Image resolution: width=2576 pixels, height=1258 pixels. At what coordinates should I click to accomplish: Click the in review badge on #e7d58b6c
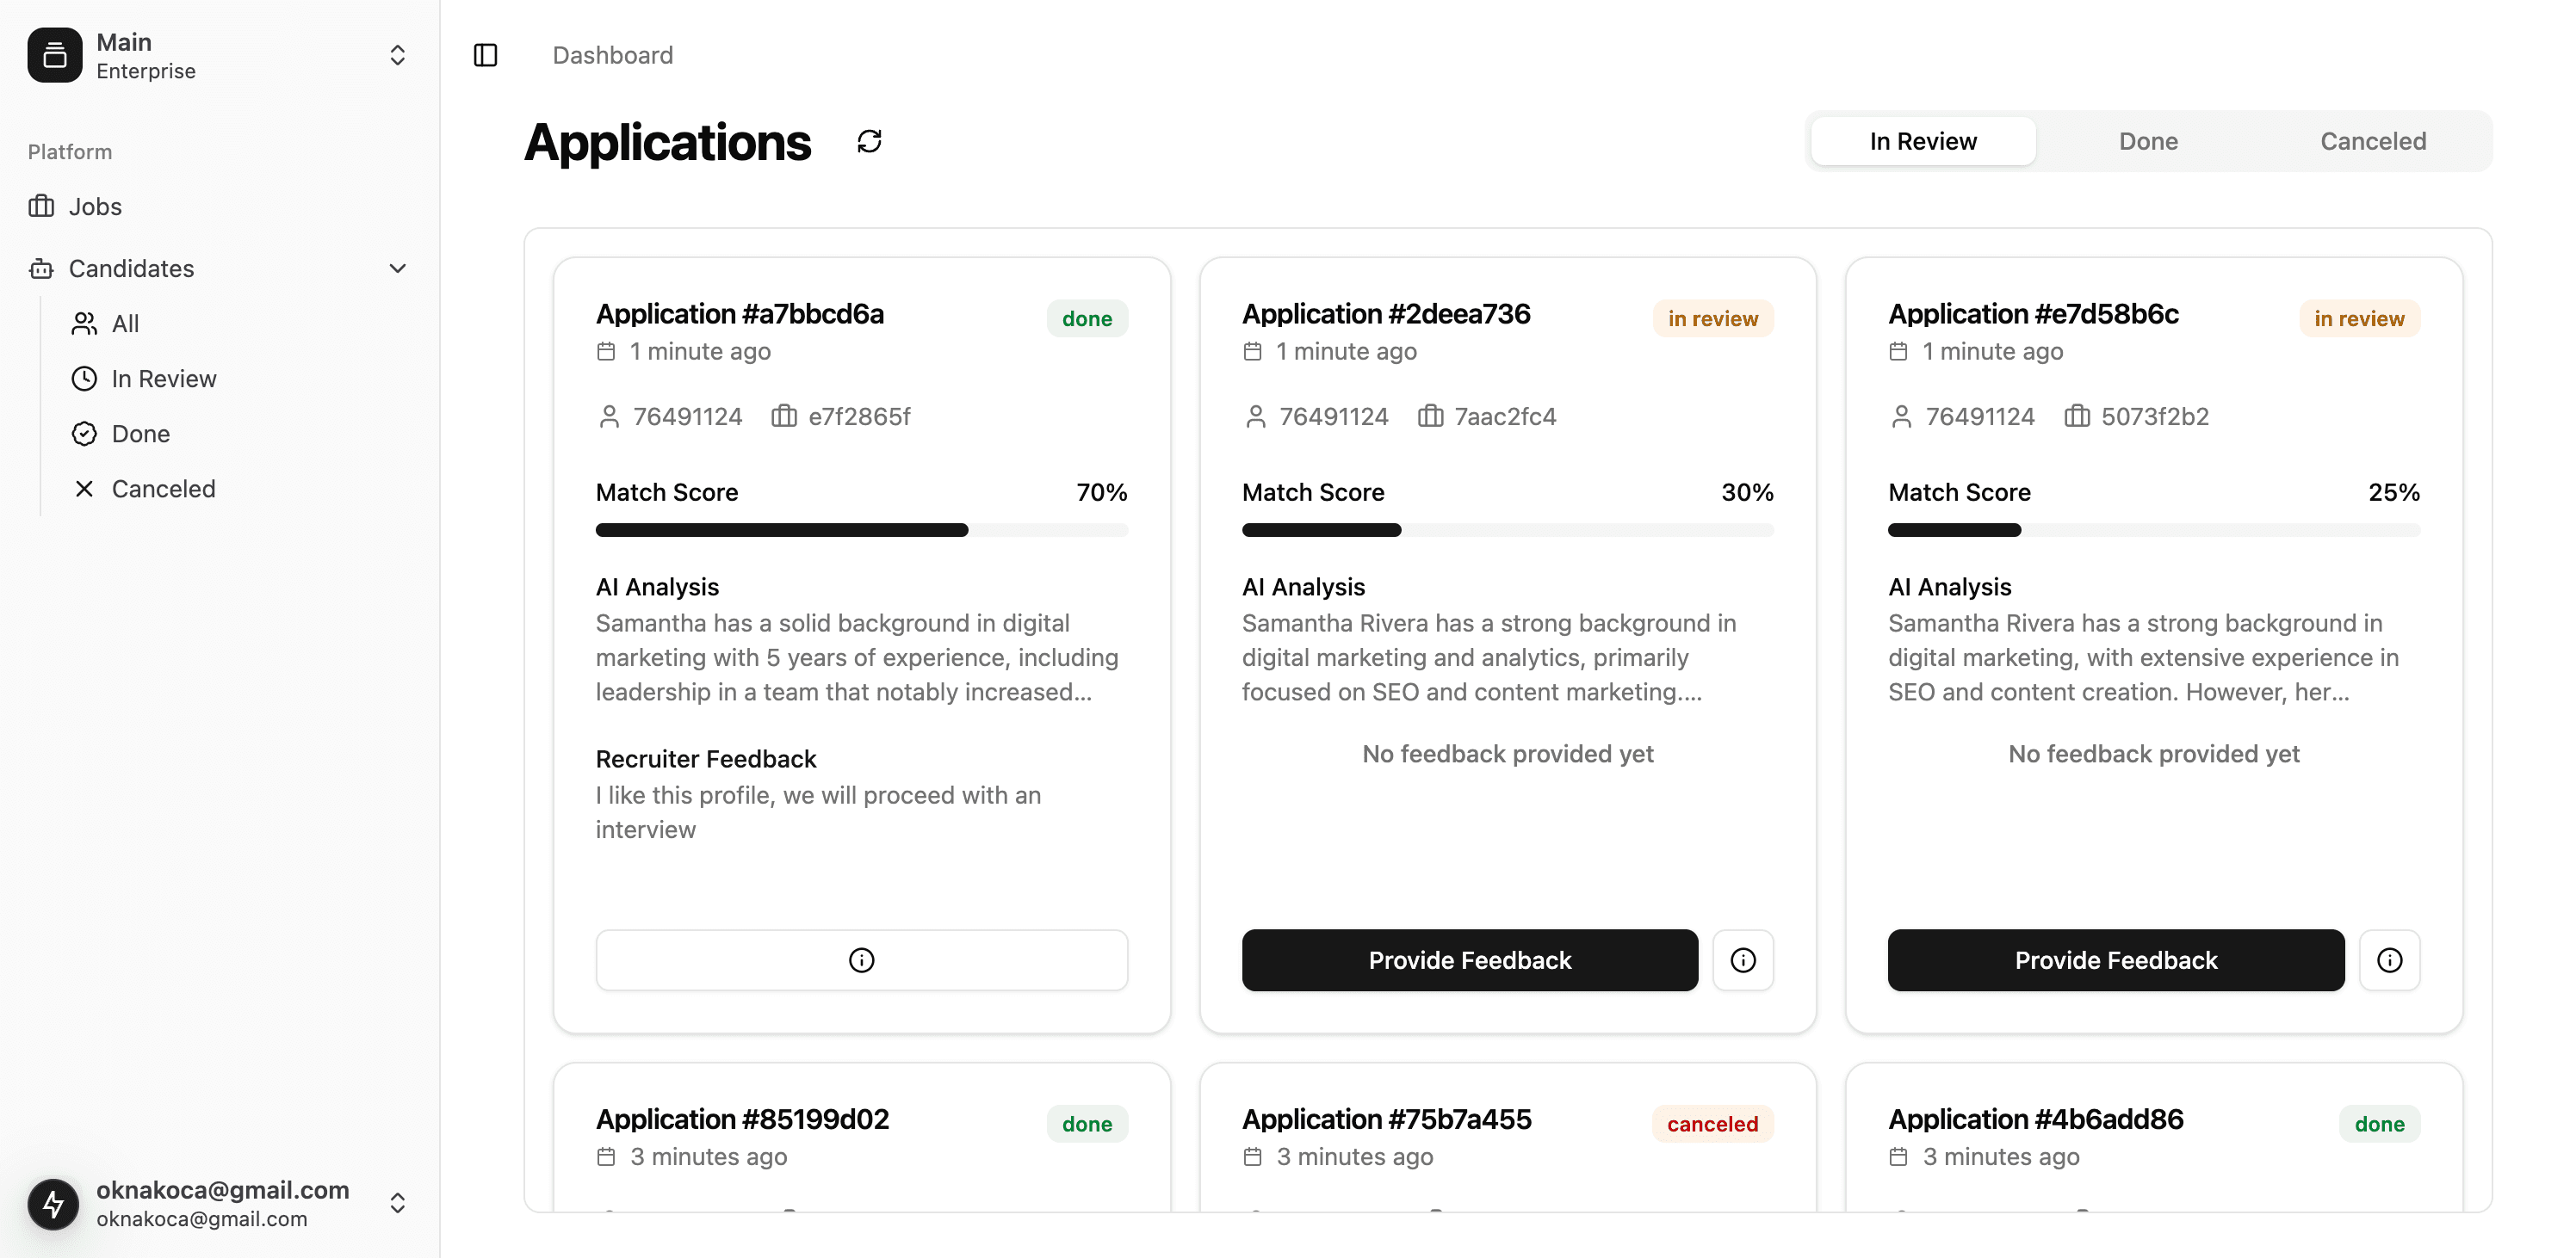[2358, 318]
